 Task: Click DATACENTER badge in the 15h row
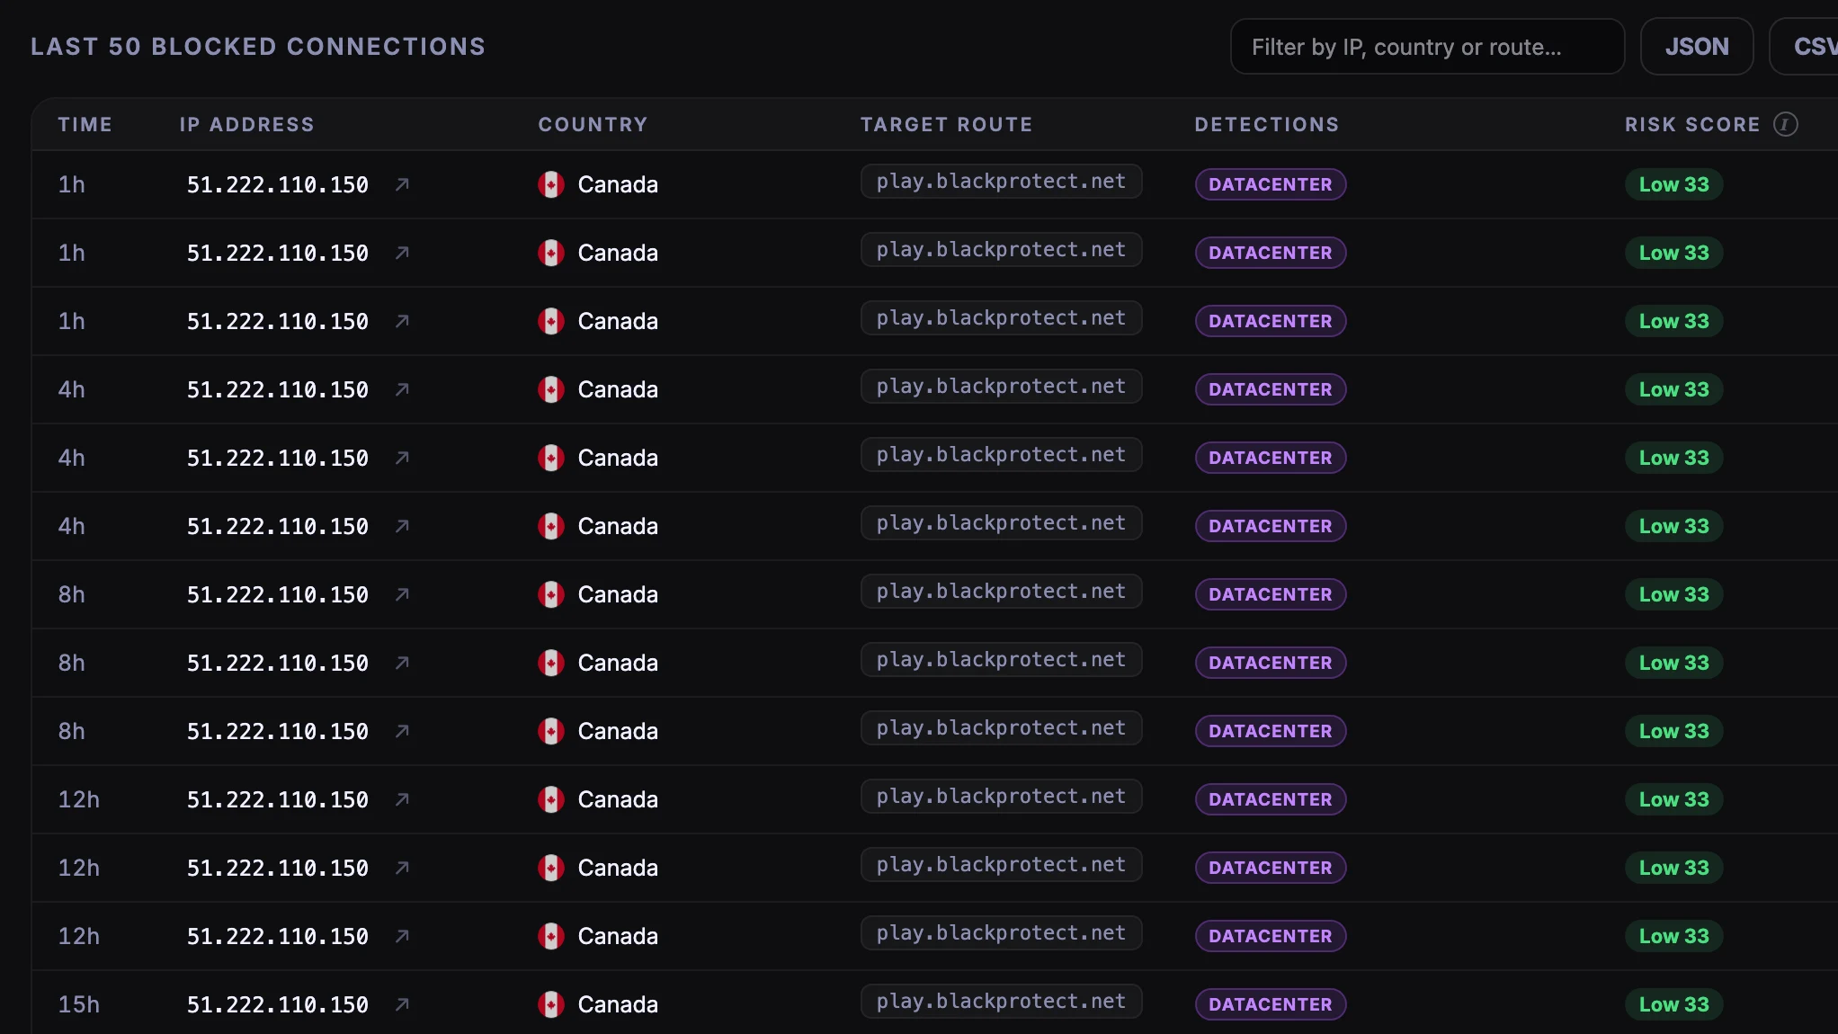click(x=1271, y=1004)
